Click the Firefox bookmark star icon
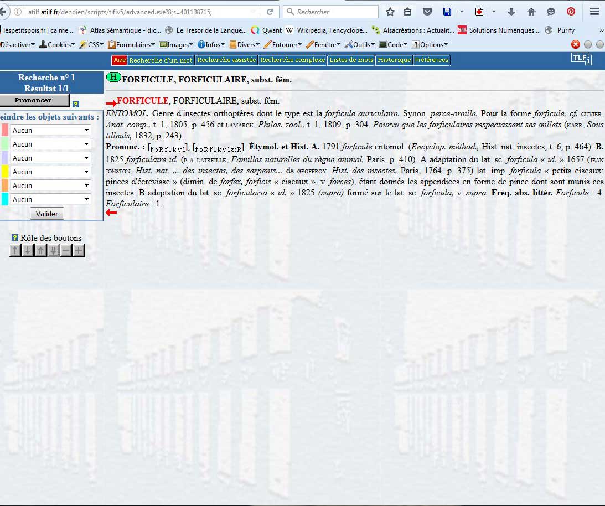 (x=390, y=12)
